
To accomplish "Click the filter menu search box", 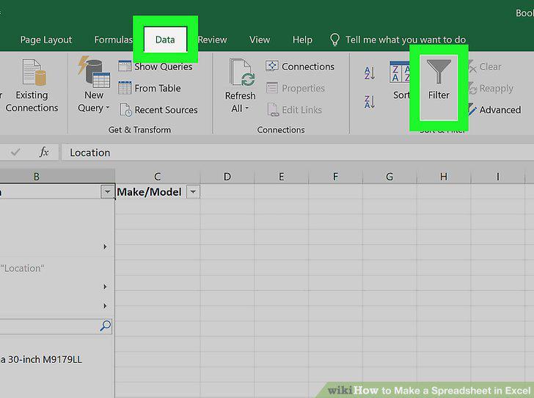I will click(56, 327).
